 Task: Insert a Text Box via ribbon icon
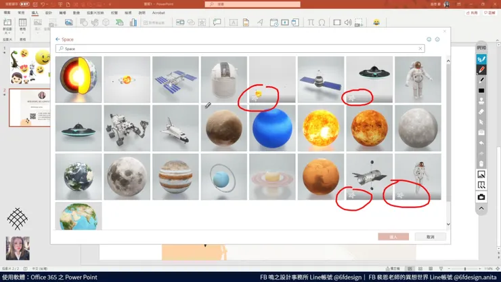pyautogui.click(x=234, y=22)
